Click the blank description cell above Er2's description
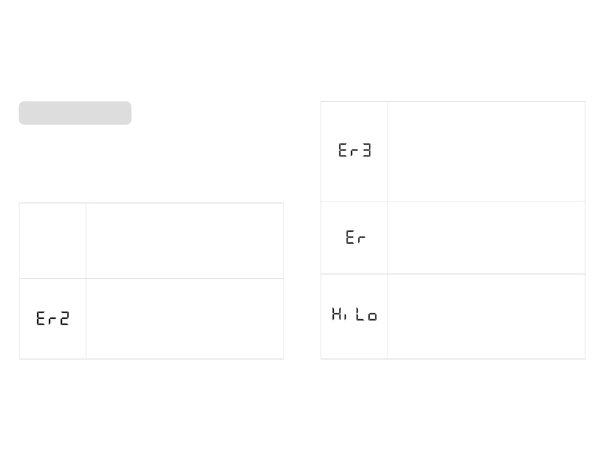This screenshot has height=467, width=604. coord(185,241)
